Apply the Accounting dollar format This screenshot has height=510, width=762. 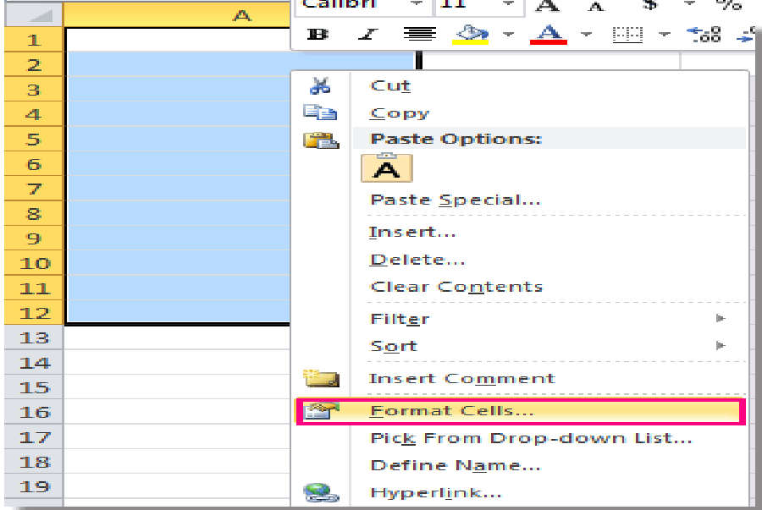click(x=649, y=6)
